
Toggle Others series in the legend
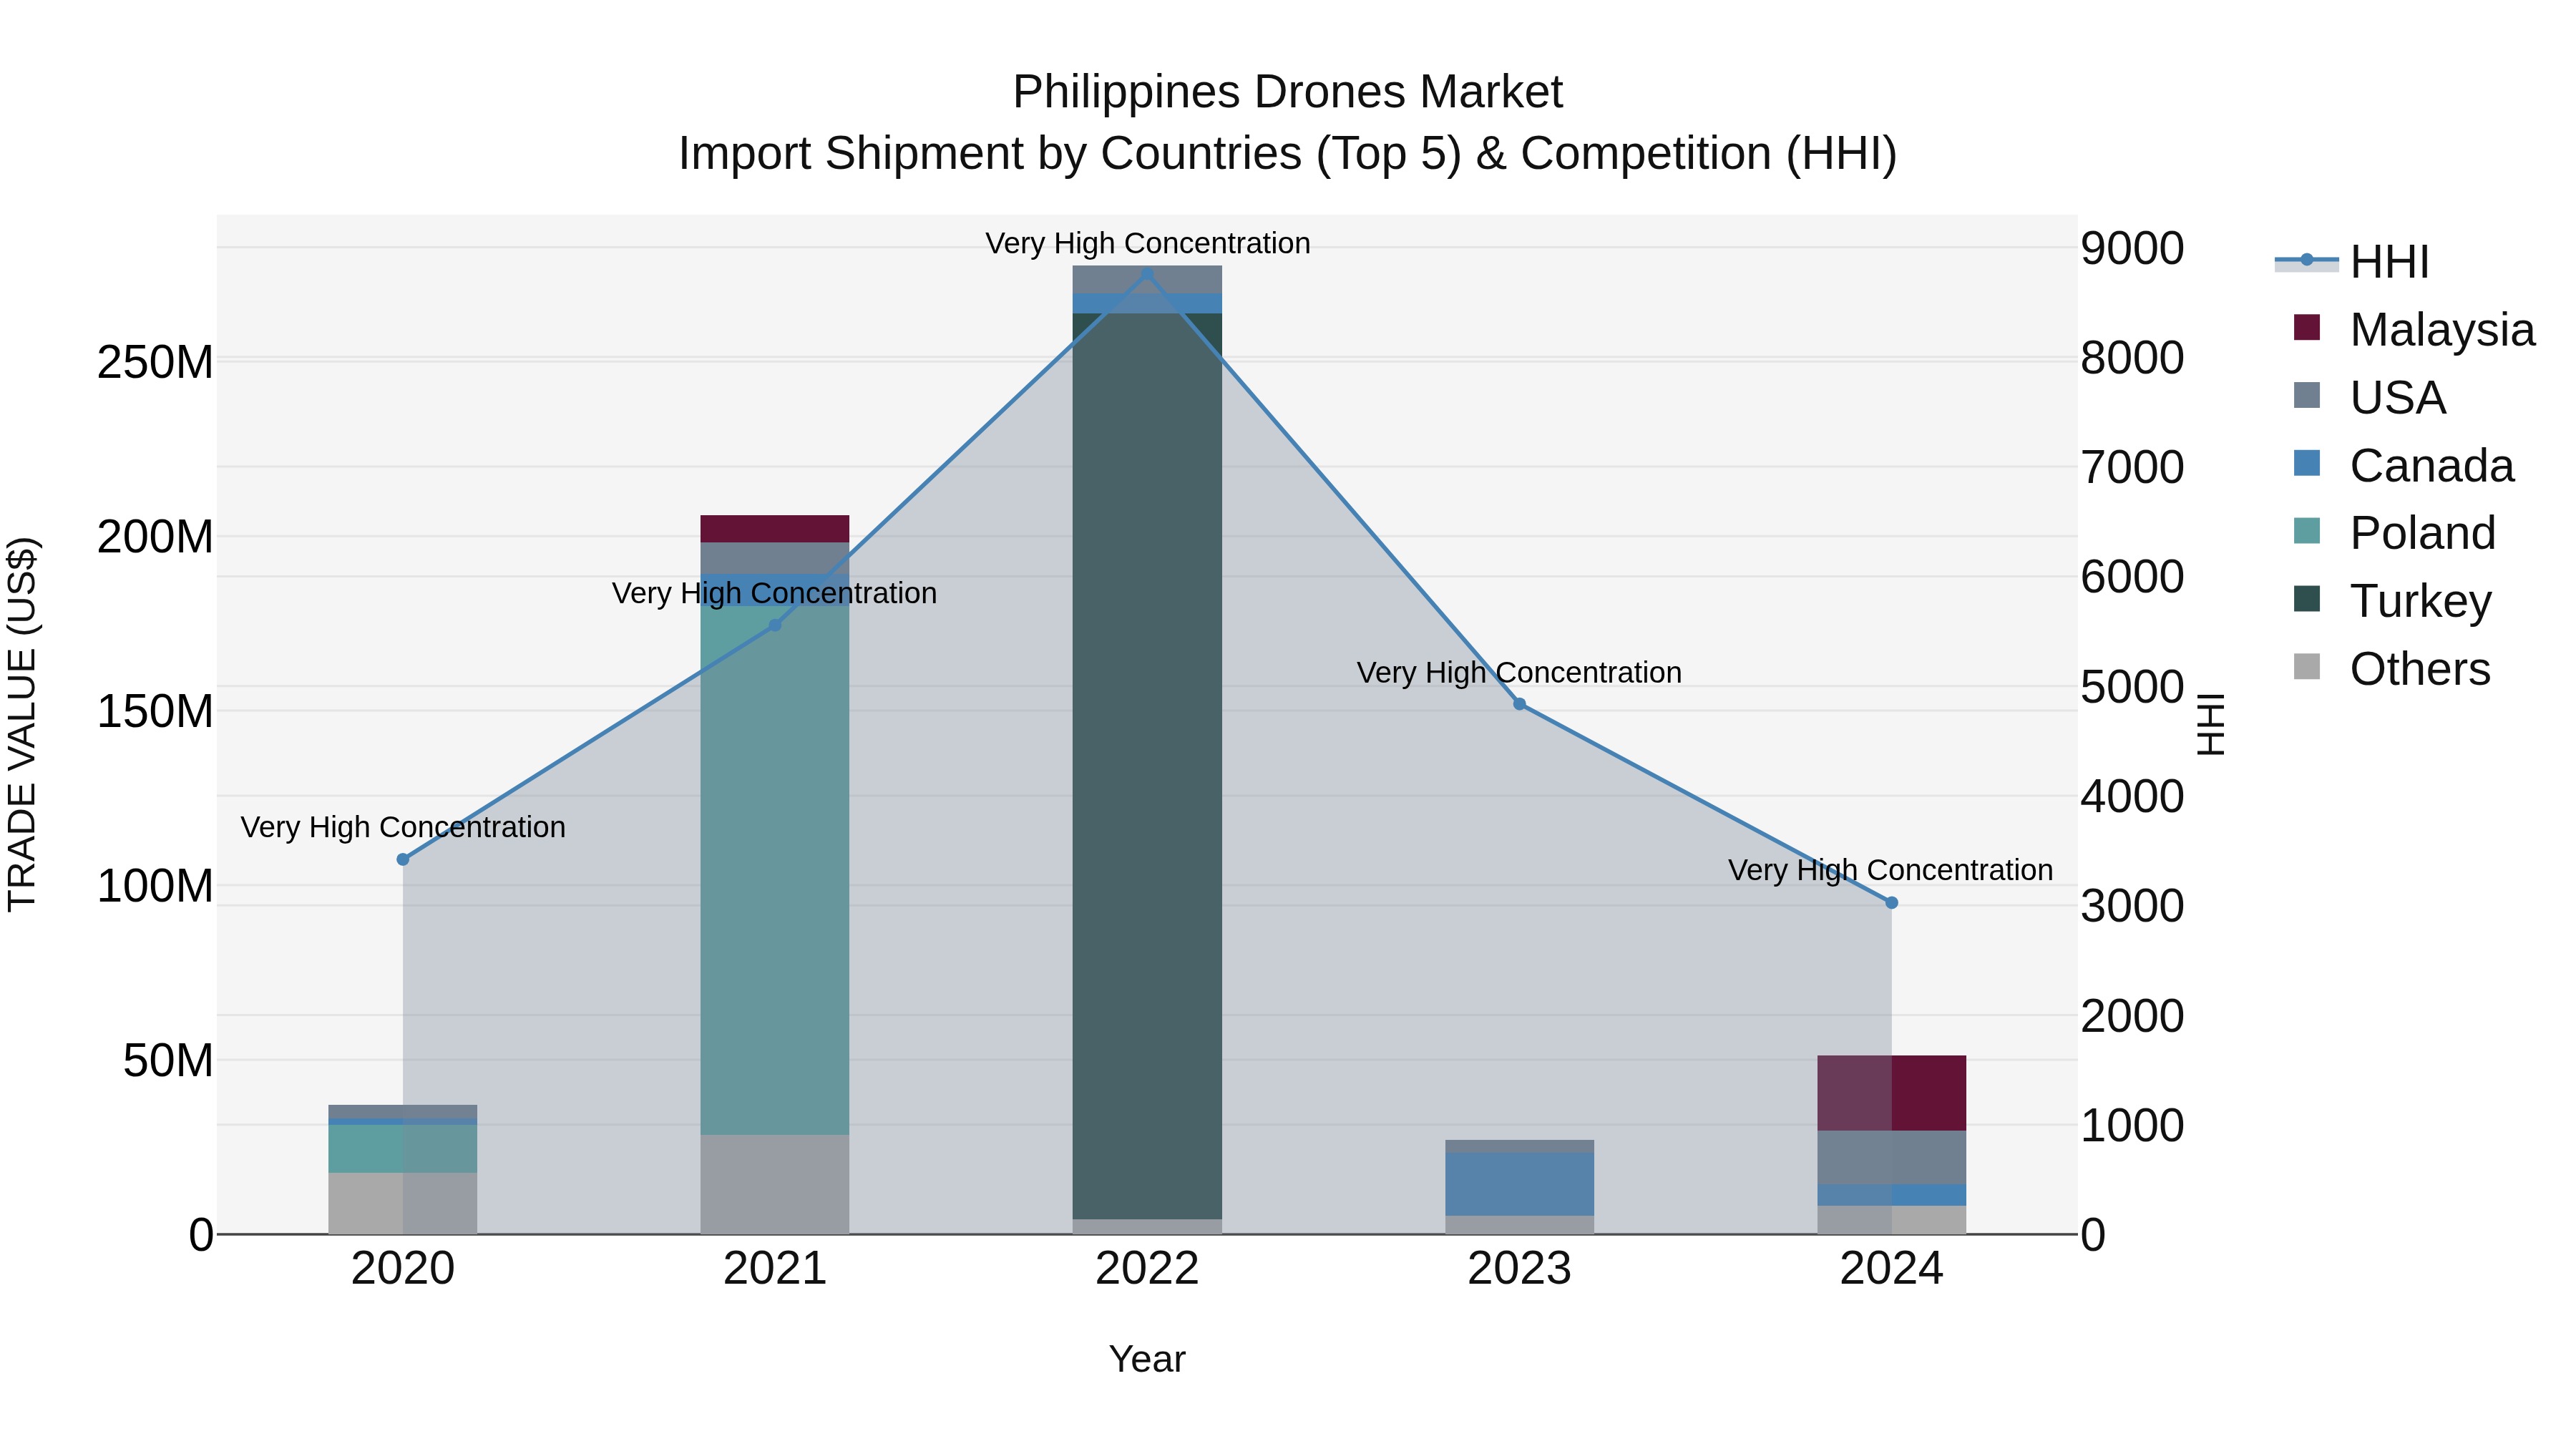coord(2391,668)
